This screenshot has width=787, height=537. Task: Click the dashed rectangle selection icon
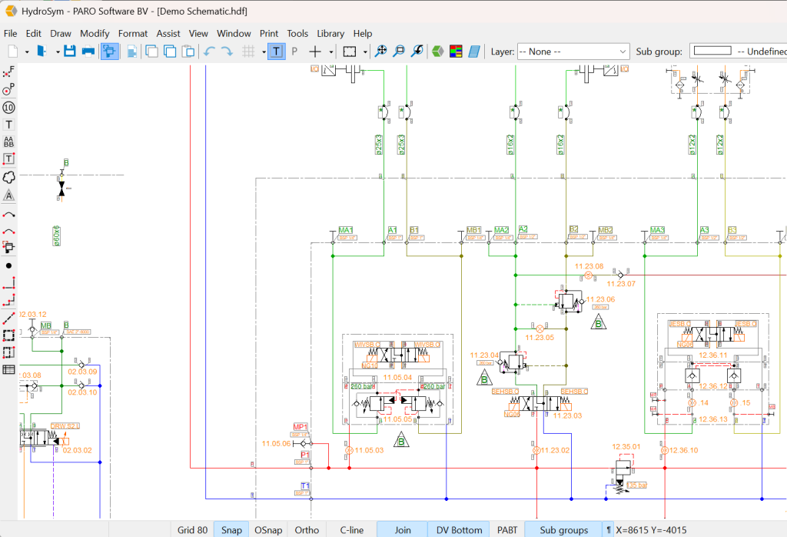pyautogui.click(x=350, y=52)
